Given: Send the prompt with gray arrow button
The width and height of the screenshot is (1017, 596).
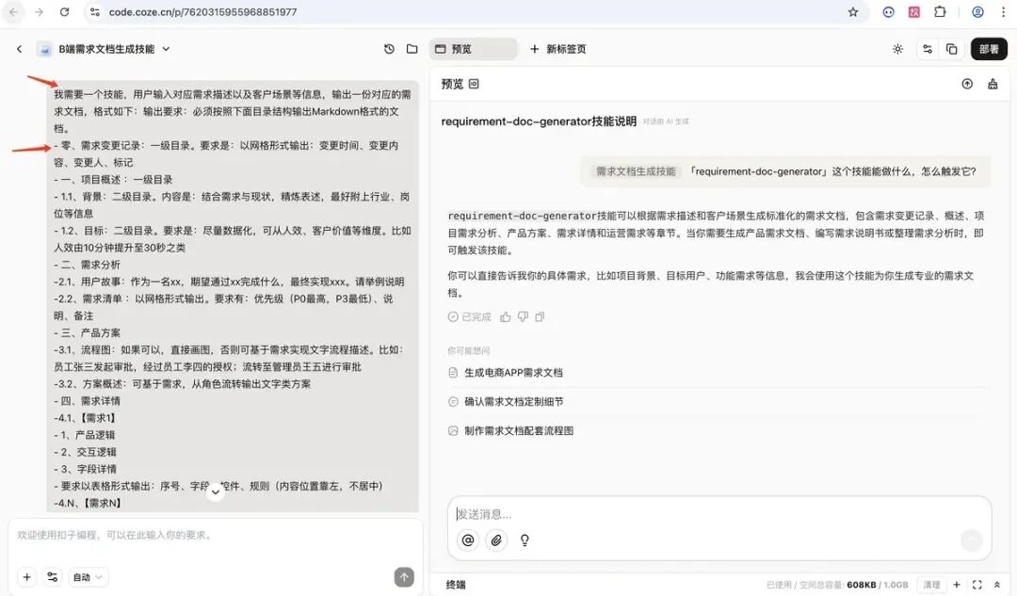Looking at the screenshot, I should pos(404,576).
